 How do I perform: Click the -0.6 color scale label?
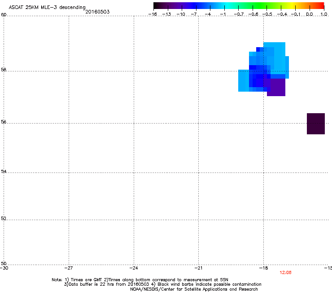253,14
